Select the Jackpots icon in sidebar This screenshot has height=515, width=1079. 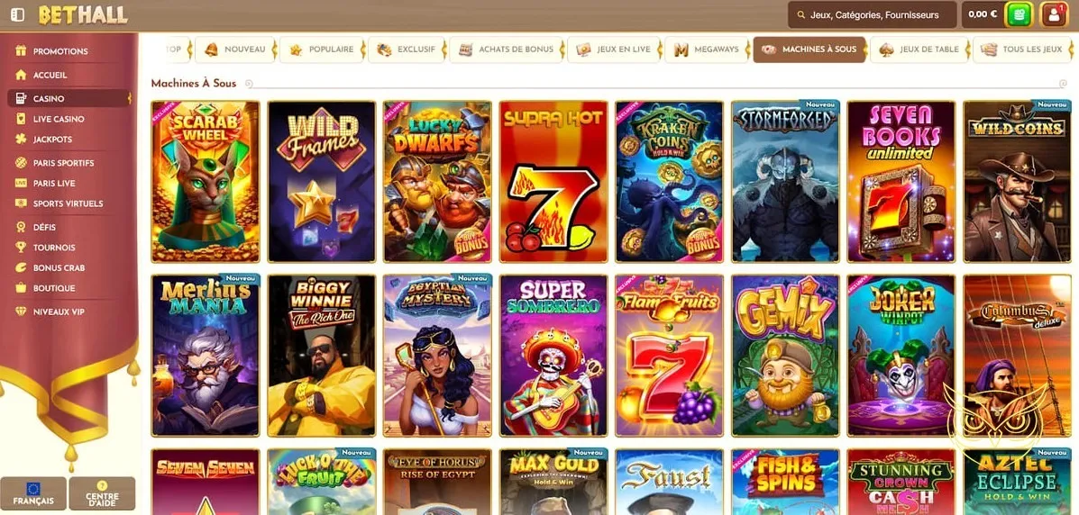pos(21,139)
